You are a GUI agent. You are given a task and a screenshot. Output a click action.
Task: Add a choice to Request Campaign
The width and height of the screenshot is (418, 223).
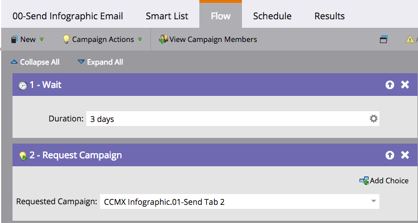point(384,180)
